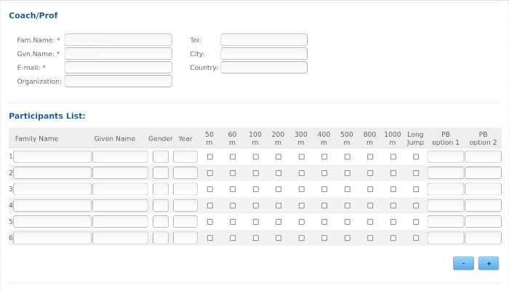Click the minus button to remove row
509x291 pixels.
click(463, 263)
